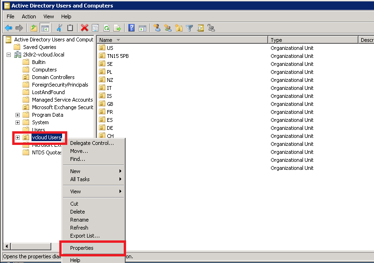The width and height of the screenshot is (374, 263).
Task: Open the All Tasks submenu arrow
Action: click(x=120, y=179)
